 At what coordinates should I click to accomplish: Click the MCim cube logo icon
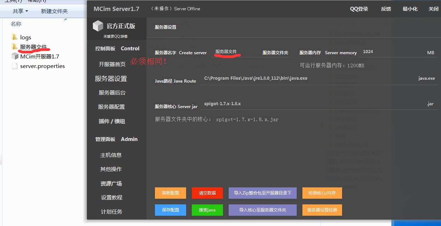98,26
